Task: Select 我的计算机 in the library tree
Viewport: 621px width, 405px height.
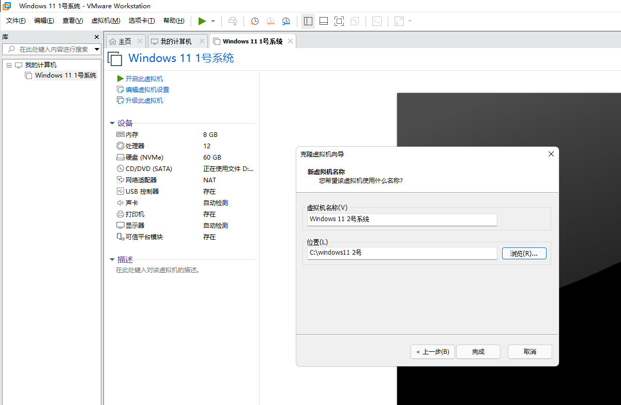Action: tap(41, 65)
